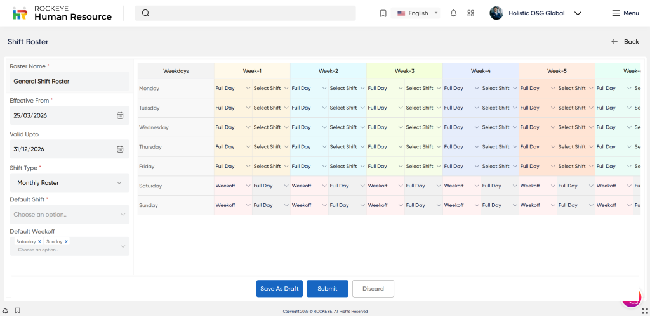
Task: Click the Valid Upto calendar icon
Action: coord(120,149)
